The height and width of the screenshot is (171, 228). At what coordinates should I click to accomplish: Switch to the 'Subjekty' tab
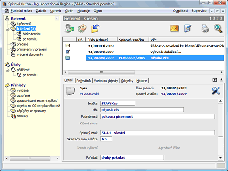[x=127, y=81]
